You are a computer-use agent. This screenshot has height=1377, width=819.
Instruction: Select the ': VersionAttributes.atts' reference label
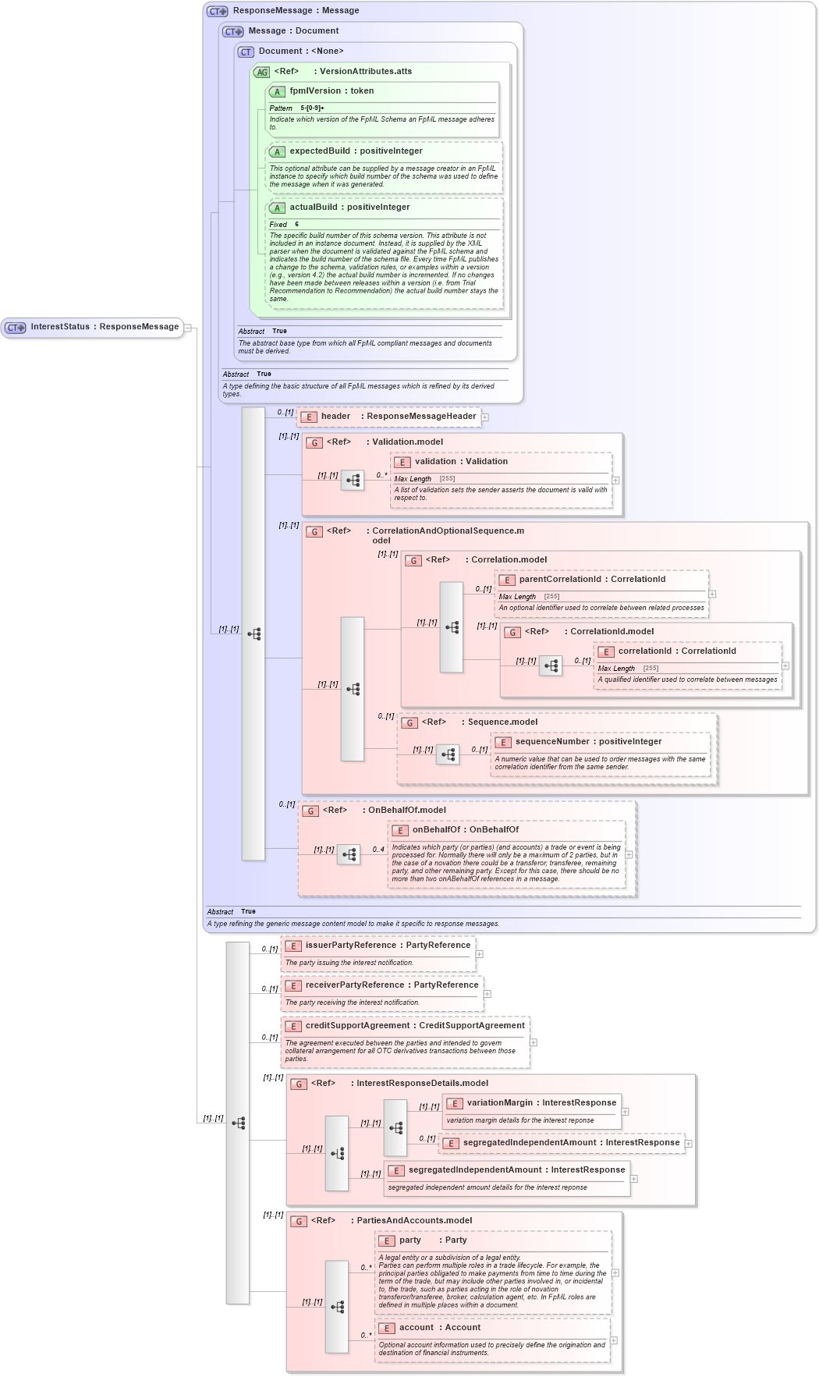[x=363, y=72]
